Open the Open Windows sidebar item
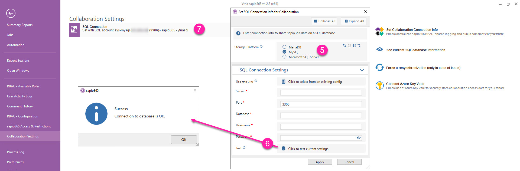Screen dimensions: 520x171 click(18, 71)
